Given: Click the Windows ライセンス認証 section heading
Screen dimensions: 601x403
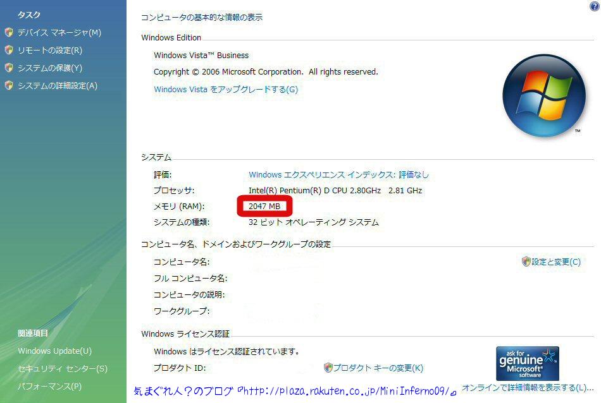Looking at the screenshot, I should pyautogui.click(x=185, y=334).
